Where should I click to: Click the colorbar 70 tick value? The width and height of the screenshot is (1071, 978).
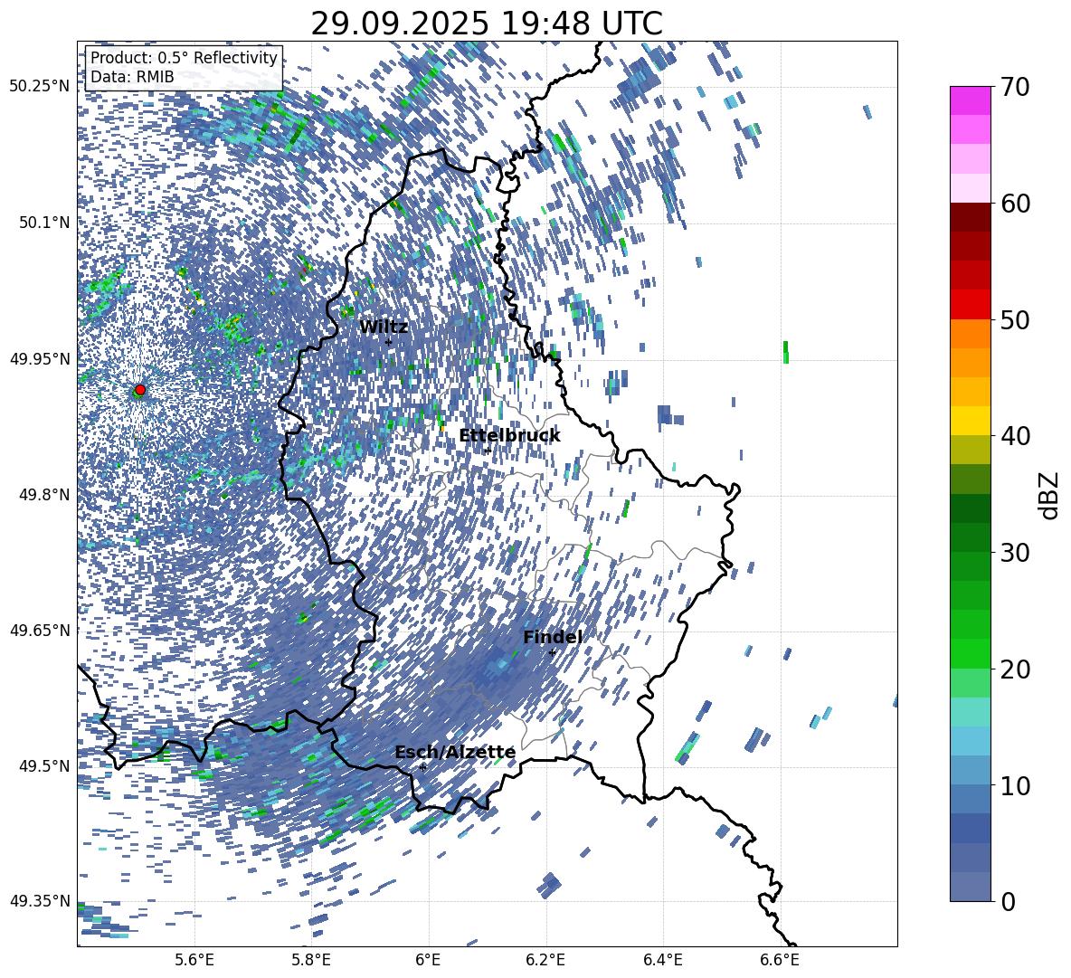(x=1015, y=87)
